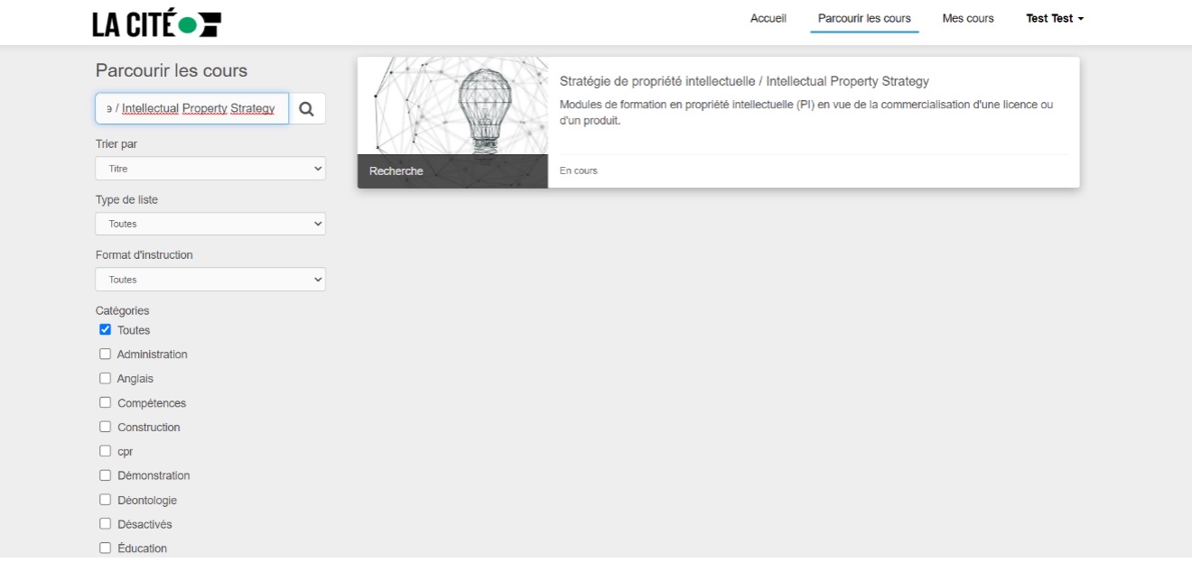Tick the Compétences checkbox

[x=105, y=402]
